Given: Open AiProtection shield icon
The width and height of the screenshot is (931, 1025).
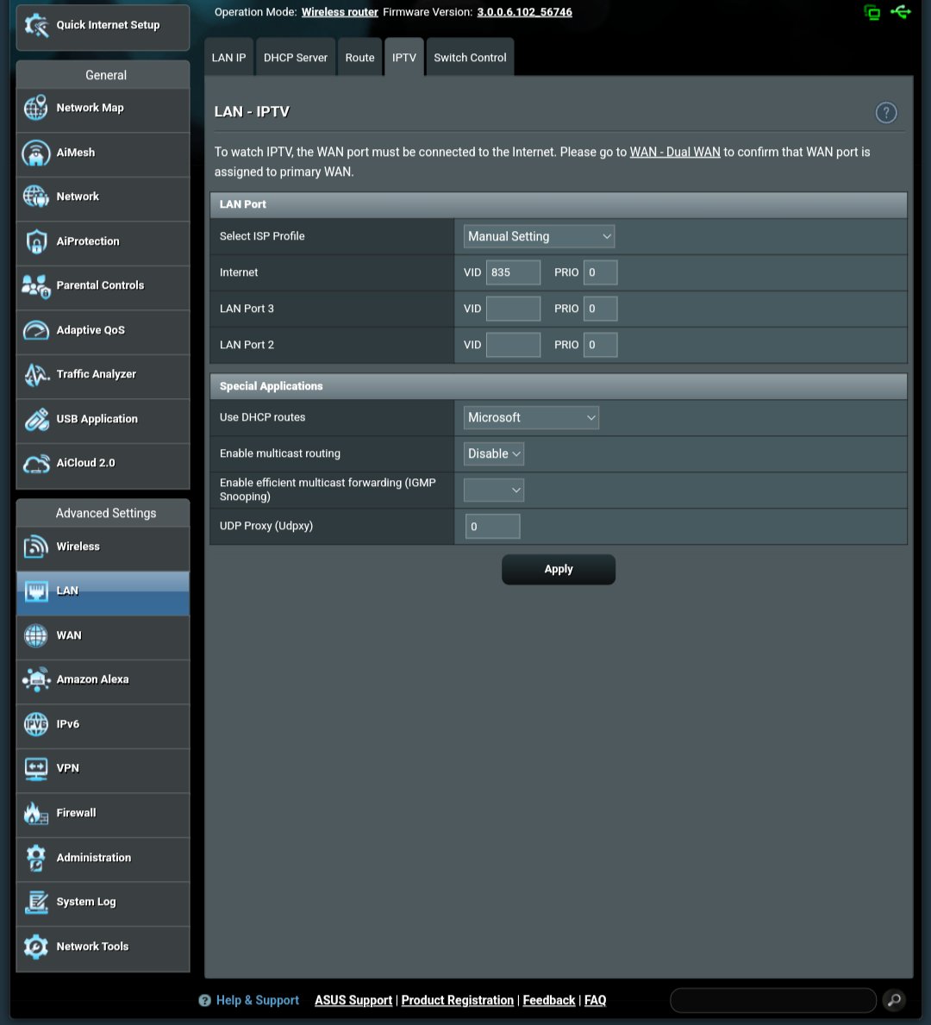Looking at the screenshot, I should click(36, 242).
